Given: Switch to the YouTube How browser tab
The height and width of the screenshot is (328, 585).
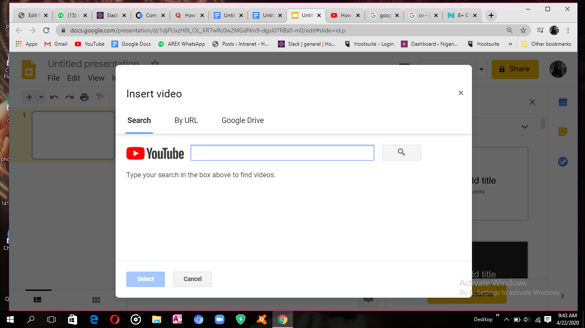Looking at the screenshot, I should (346, 15).
